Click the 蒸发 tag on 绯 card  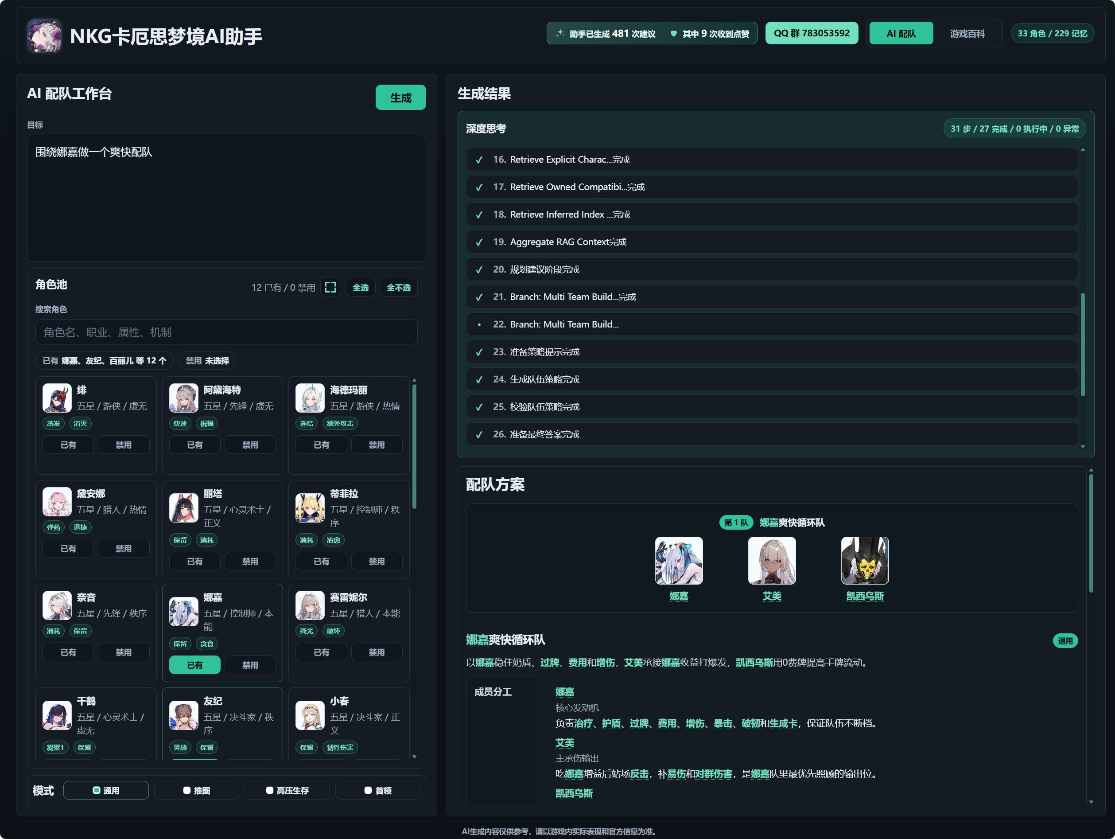click(54, 424)
